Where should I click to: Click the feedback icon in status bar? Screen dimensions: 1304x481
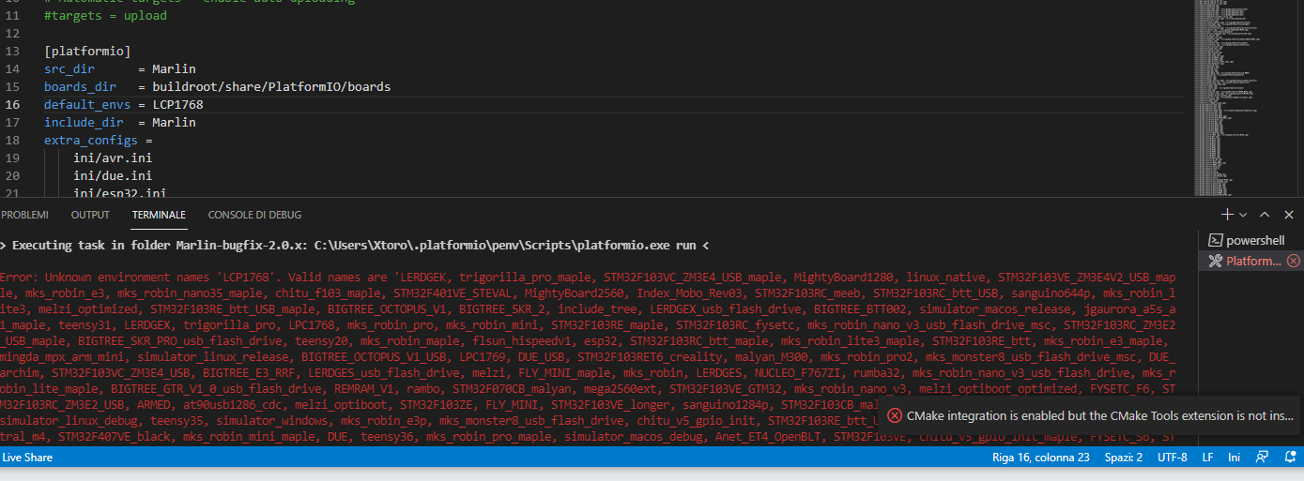(x=1263, y=458)
